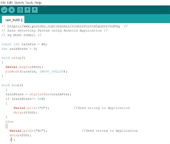Image resolution: width=170 pixels, height=144 pixels.
Task: Click the highlighted brace after else
Action: pos(6,126)
